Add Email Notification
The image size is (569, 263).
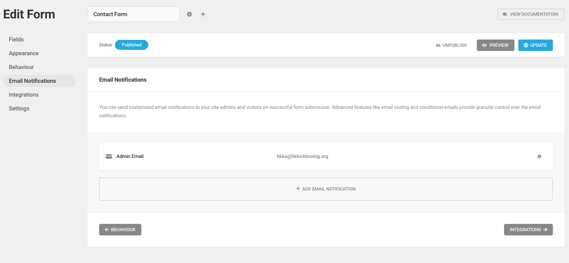click(x=326, y=189)
